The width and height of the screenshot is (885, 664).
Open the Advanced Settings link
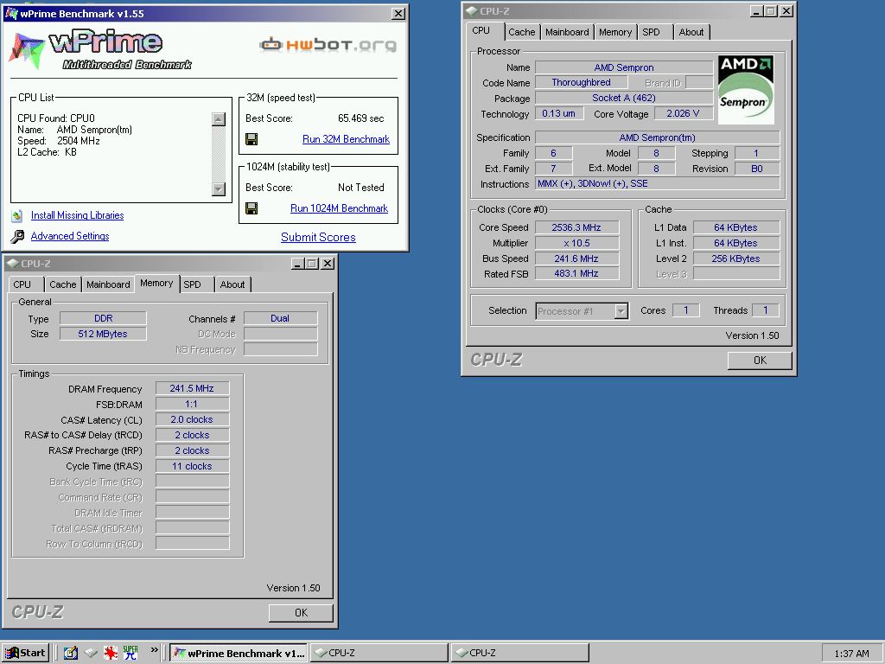(x=70, y=236)
